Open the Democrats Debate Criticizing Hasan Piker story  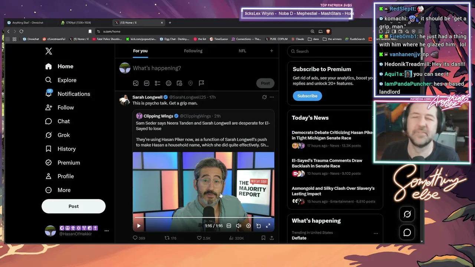pos(333,135)
